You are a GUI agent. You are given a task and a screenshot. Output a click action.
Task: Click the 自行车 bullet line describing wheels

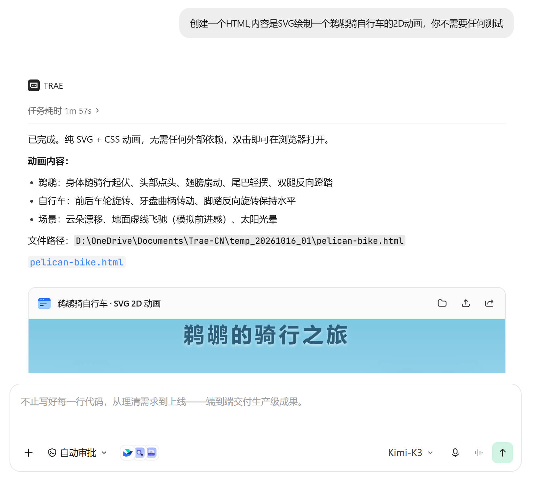pos(167,201)
